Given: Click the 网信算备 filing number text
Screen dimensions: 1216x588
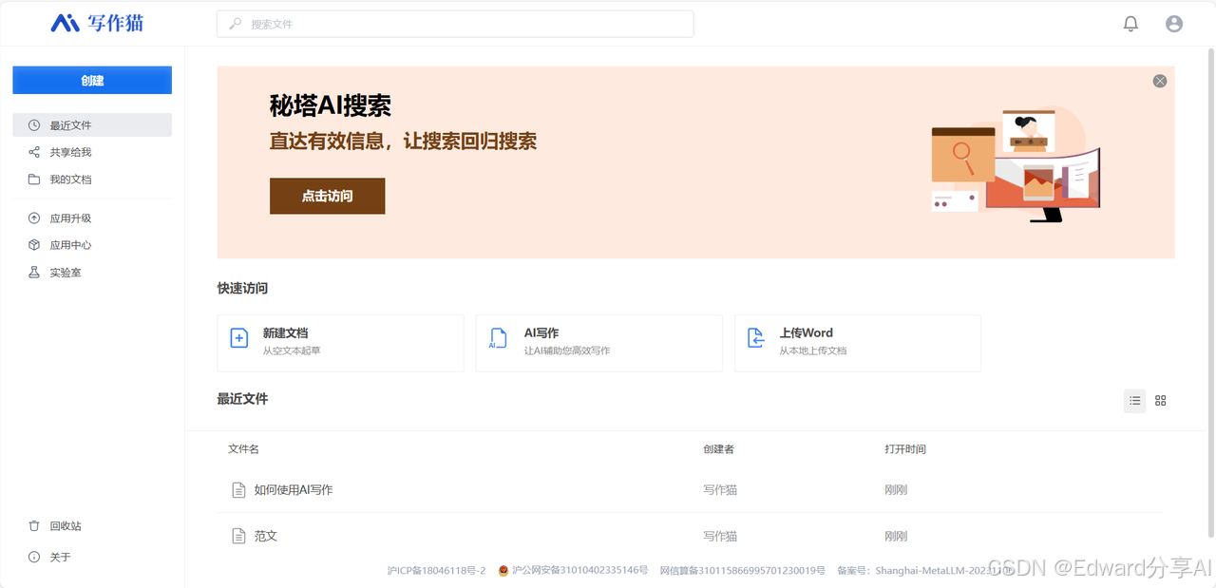Looking at the screenshot, I should [x=742, y=571].
